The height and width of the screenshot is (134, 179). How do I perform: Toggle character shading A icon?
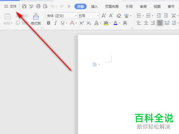[x=125, y=23]
